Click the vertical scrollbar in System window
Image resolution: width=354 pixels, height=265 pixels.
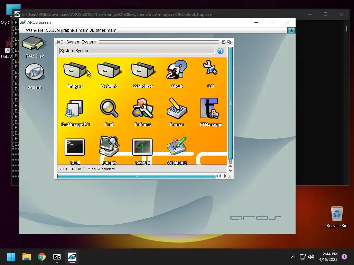[x=230, y=103]
